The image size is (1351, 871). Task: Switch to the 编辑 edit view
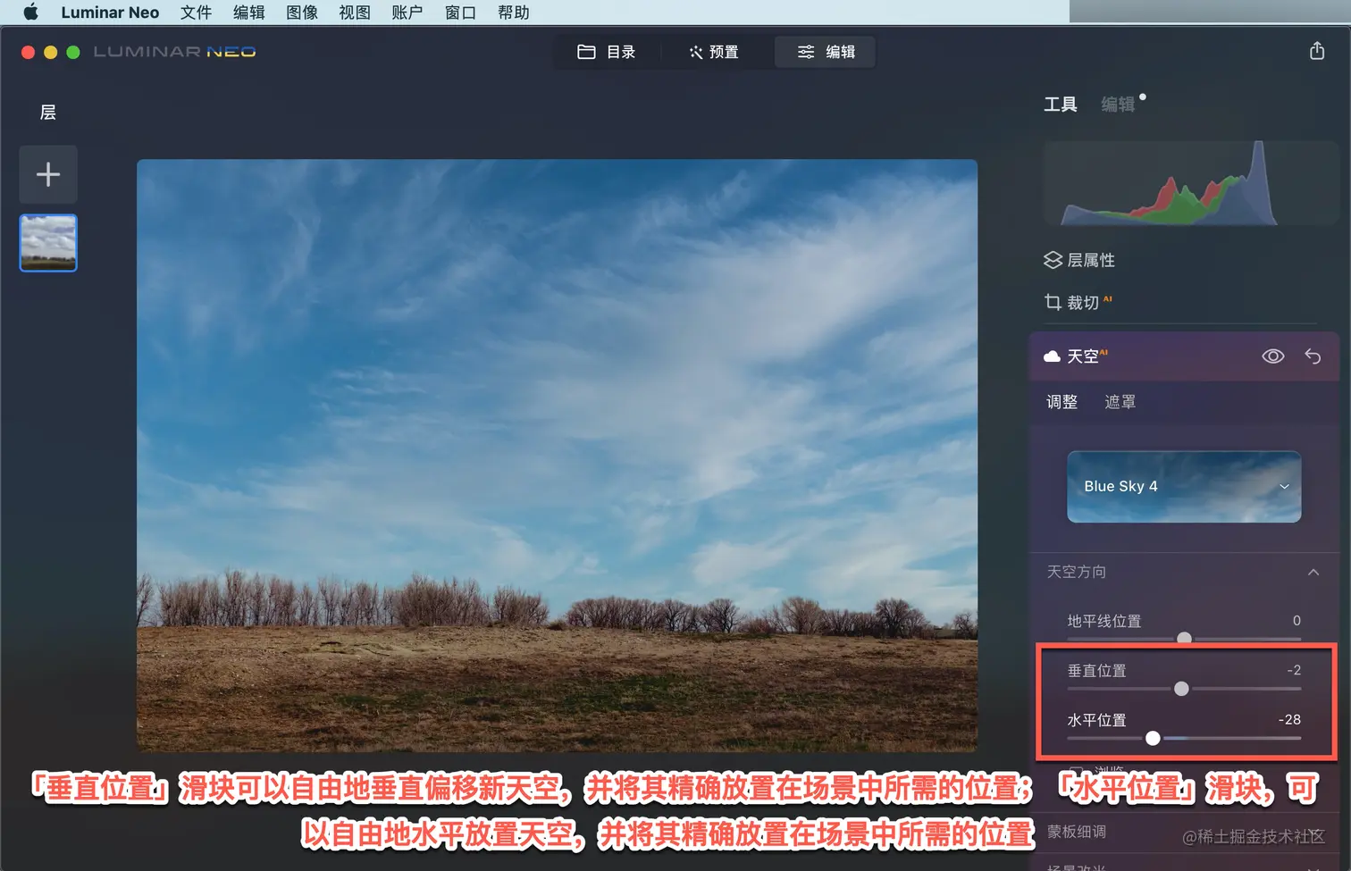point(826,52)
